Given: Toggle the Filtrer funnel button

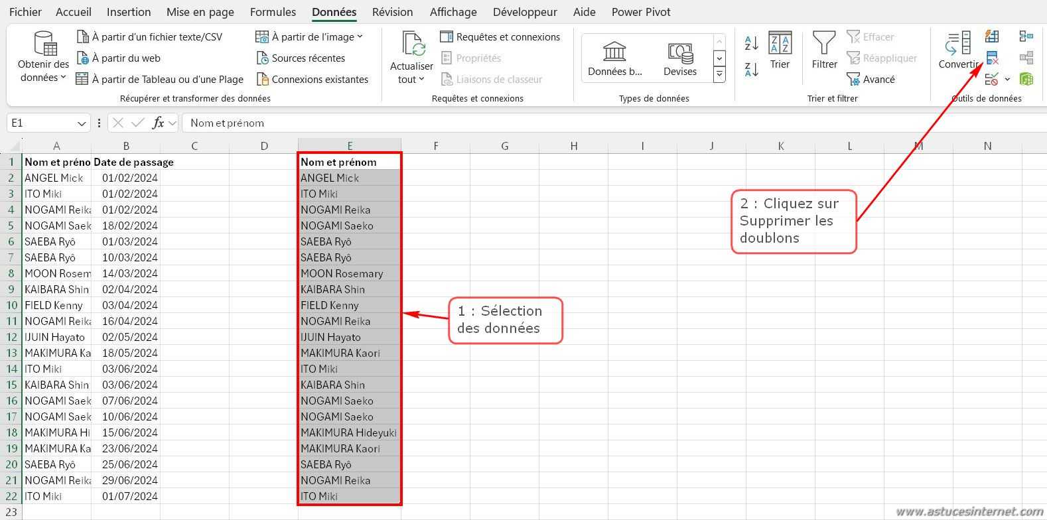Looking at the screenshot, I should tap(824, 50).
